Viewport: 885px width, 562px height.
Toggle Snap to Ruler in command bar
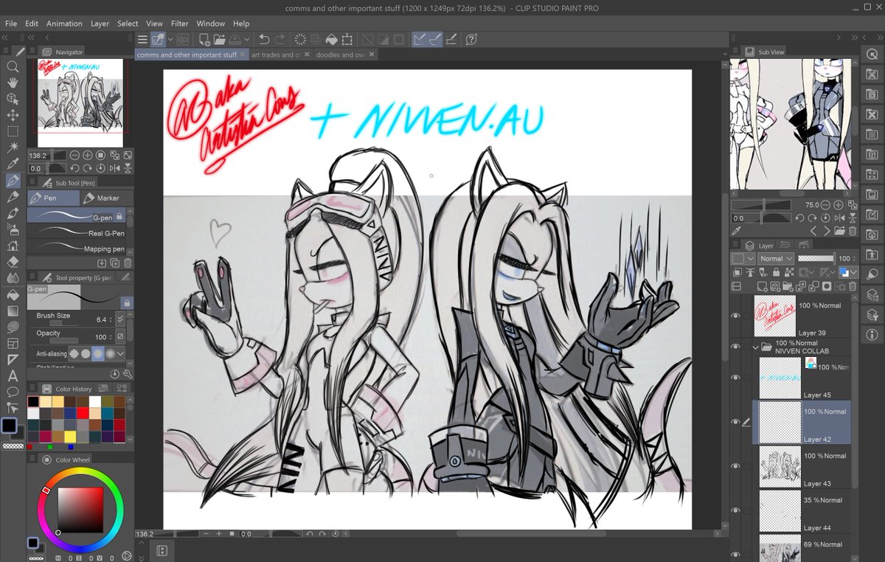point(419,39)
